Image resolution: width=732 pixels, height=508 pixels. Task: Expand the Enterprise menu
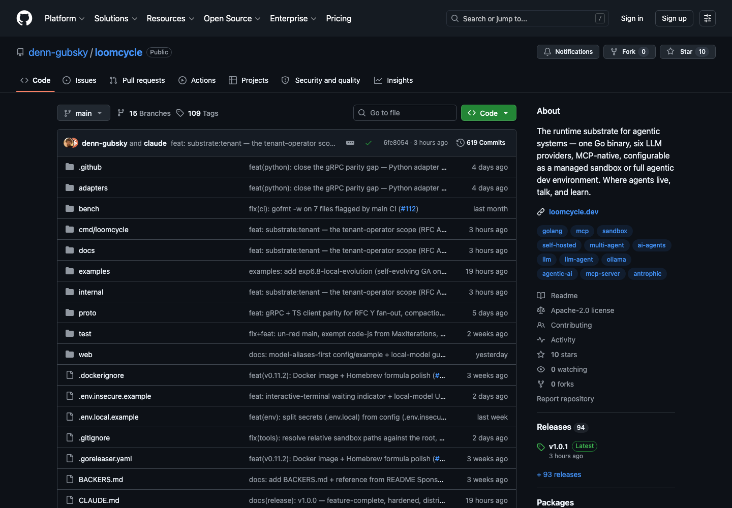pos(293,18)
